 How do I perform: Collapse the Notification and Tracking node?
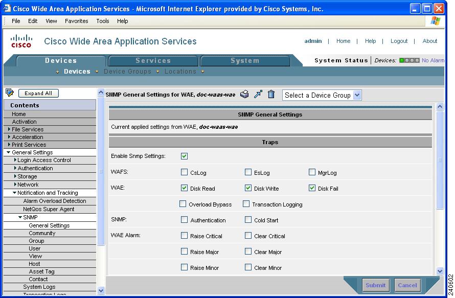pyautogui.click(x=14, y=193)
